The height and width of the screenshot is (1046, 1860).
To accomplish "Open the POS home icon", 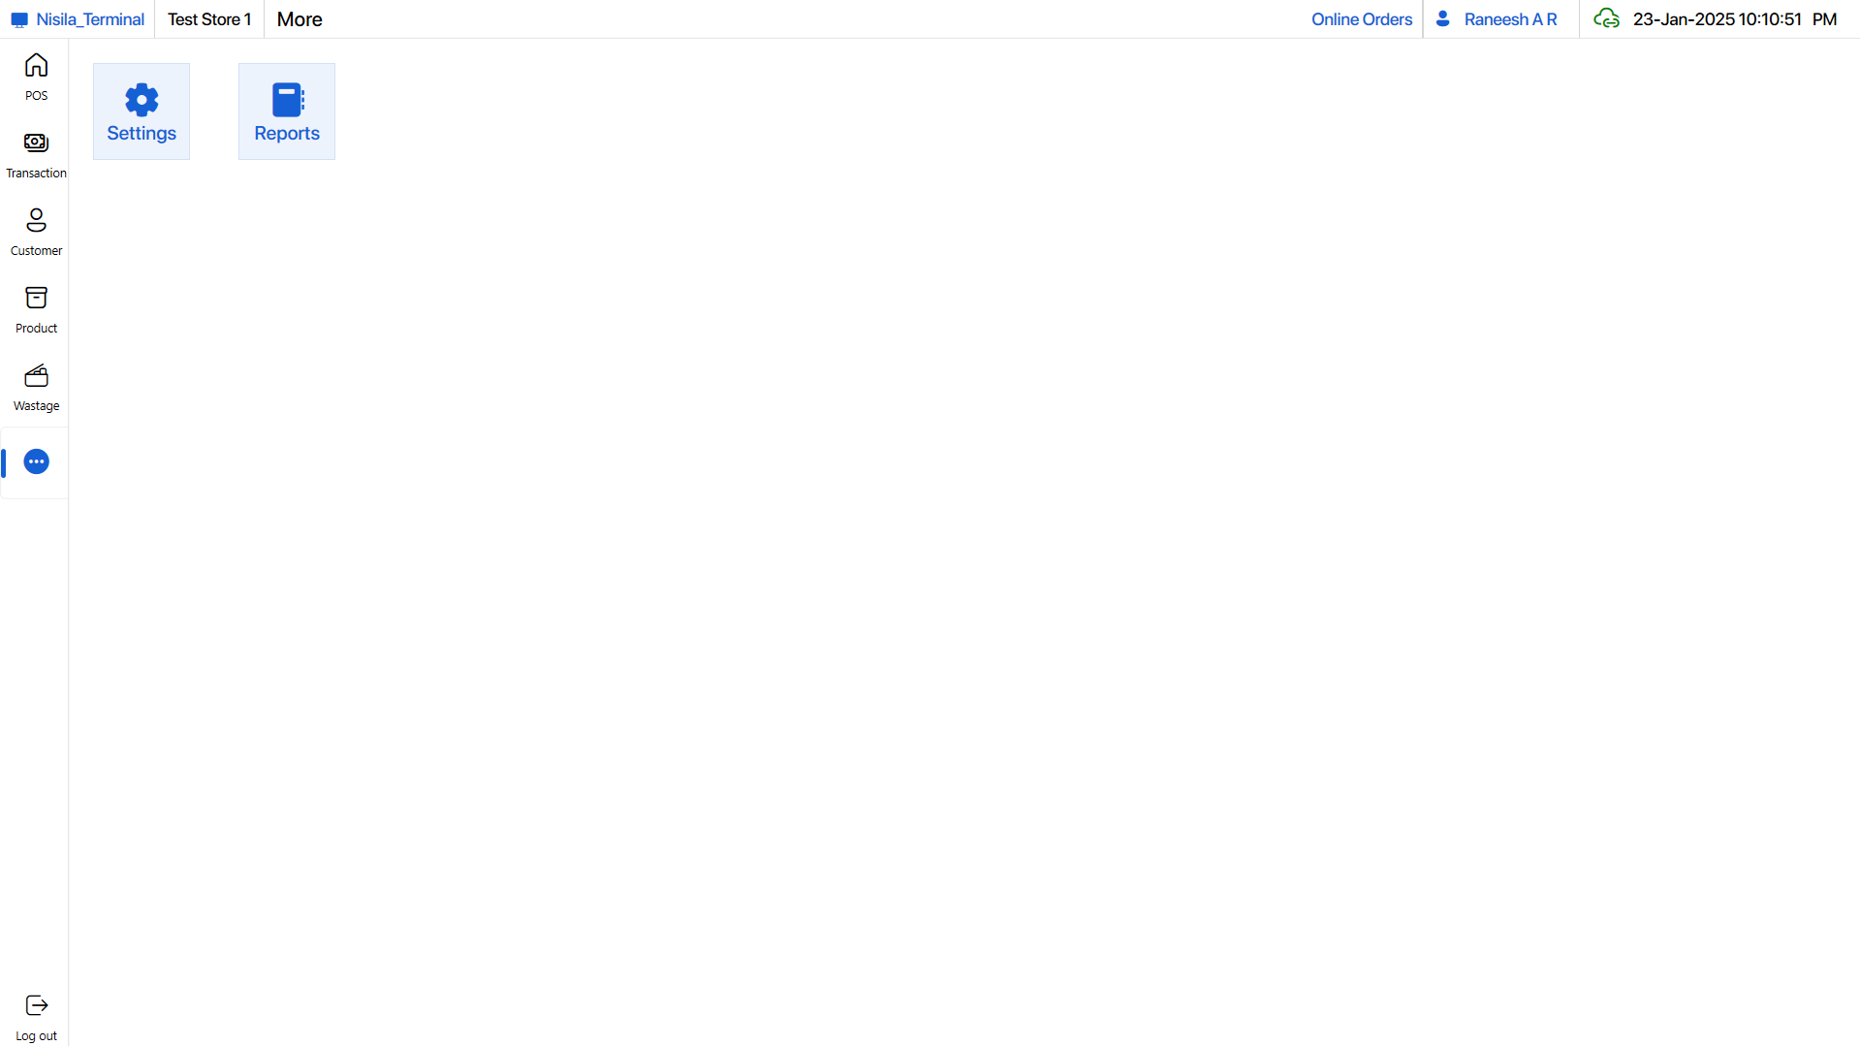I will pyautogui.click(x=36, y=66).
